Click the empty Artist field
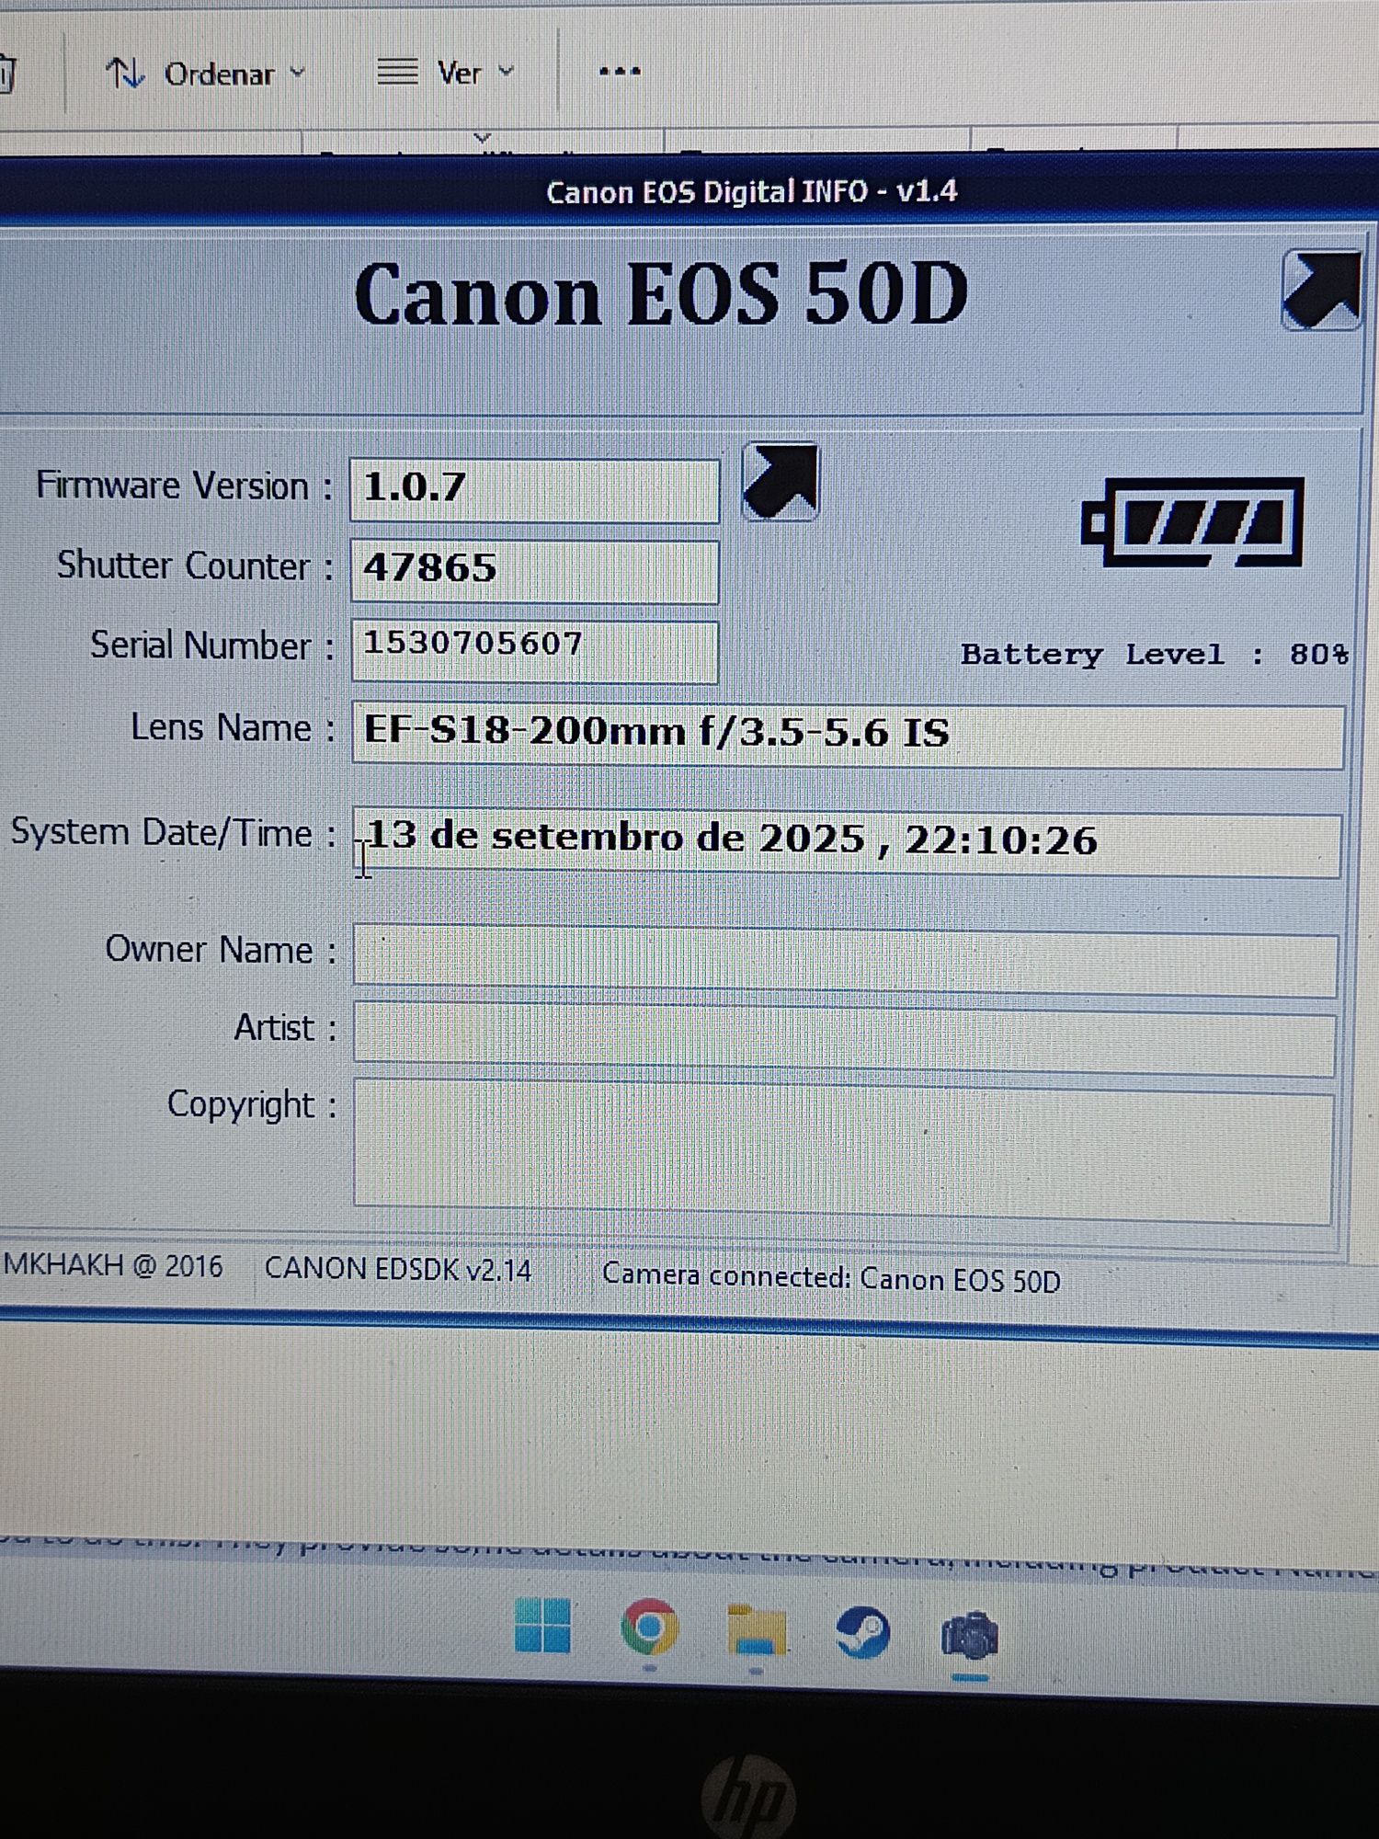This screenshot has width=1379, height=1839. click(x=845, y=1041)
